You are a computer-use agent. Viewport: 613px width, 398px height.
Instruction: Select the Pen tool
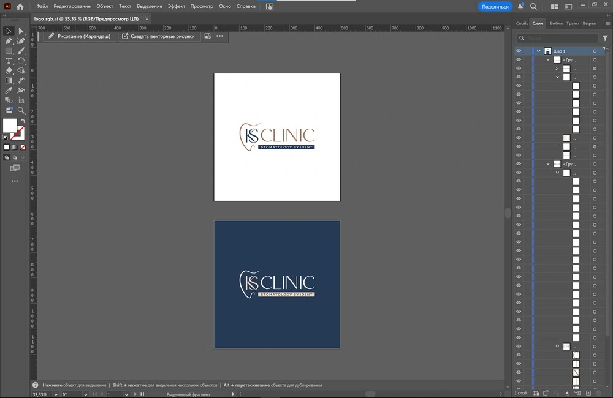(x=9, y=41)
